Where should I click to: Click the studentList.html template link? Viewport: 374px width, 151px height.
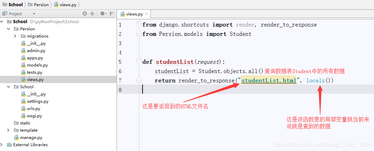tap(269, 81)
